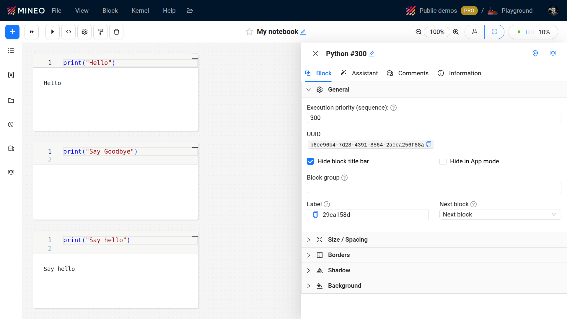Viewport: 567px width, 319px height.
Task: Open variables {x} sidebar panel
Action: (11, 75)
